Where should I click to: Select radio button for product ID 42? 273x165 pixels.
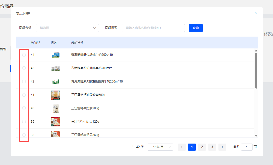(24, 81)
